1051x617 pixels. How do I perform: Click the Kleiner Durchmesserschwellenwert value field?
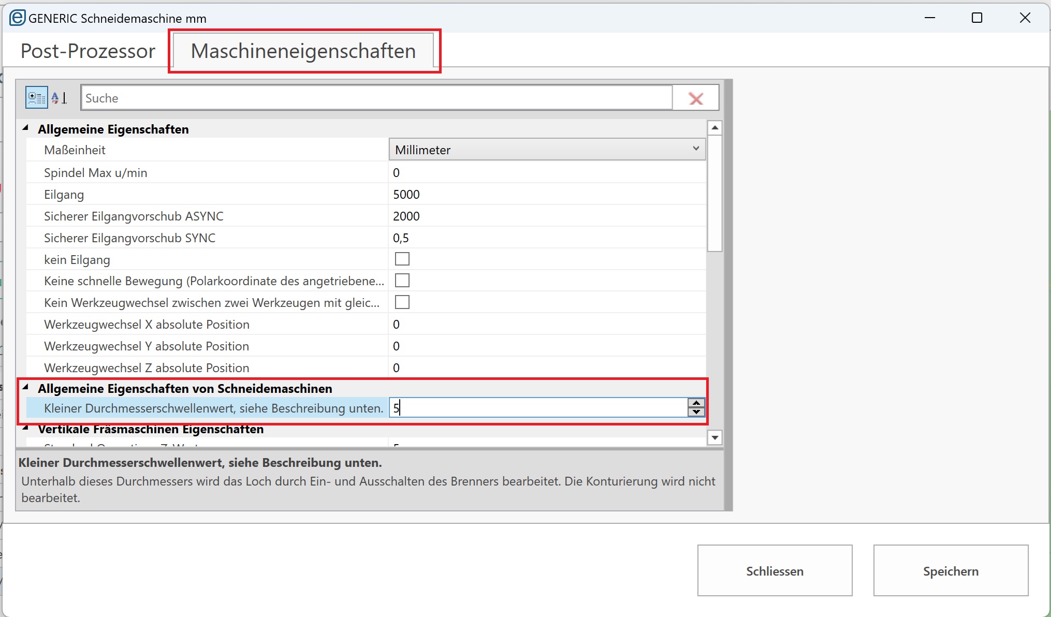538,408
